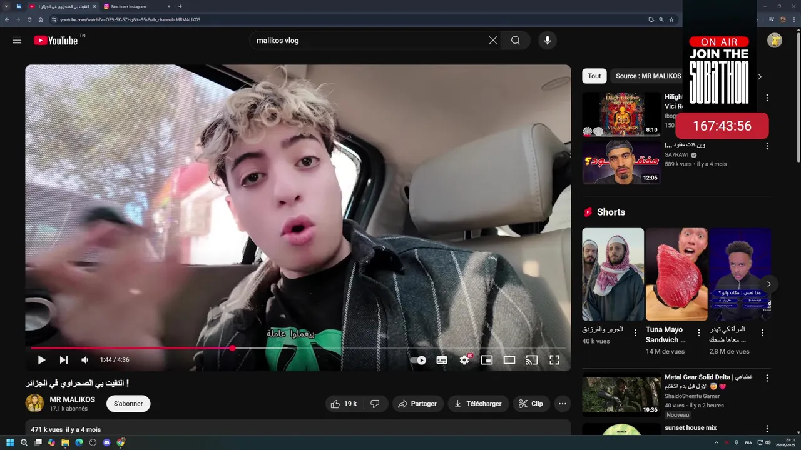This screenshot has width=801, height=450.
Task: Toggle theater mode in the player
Action: 509,360
